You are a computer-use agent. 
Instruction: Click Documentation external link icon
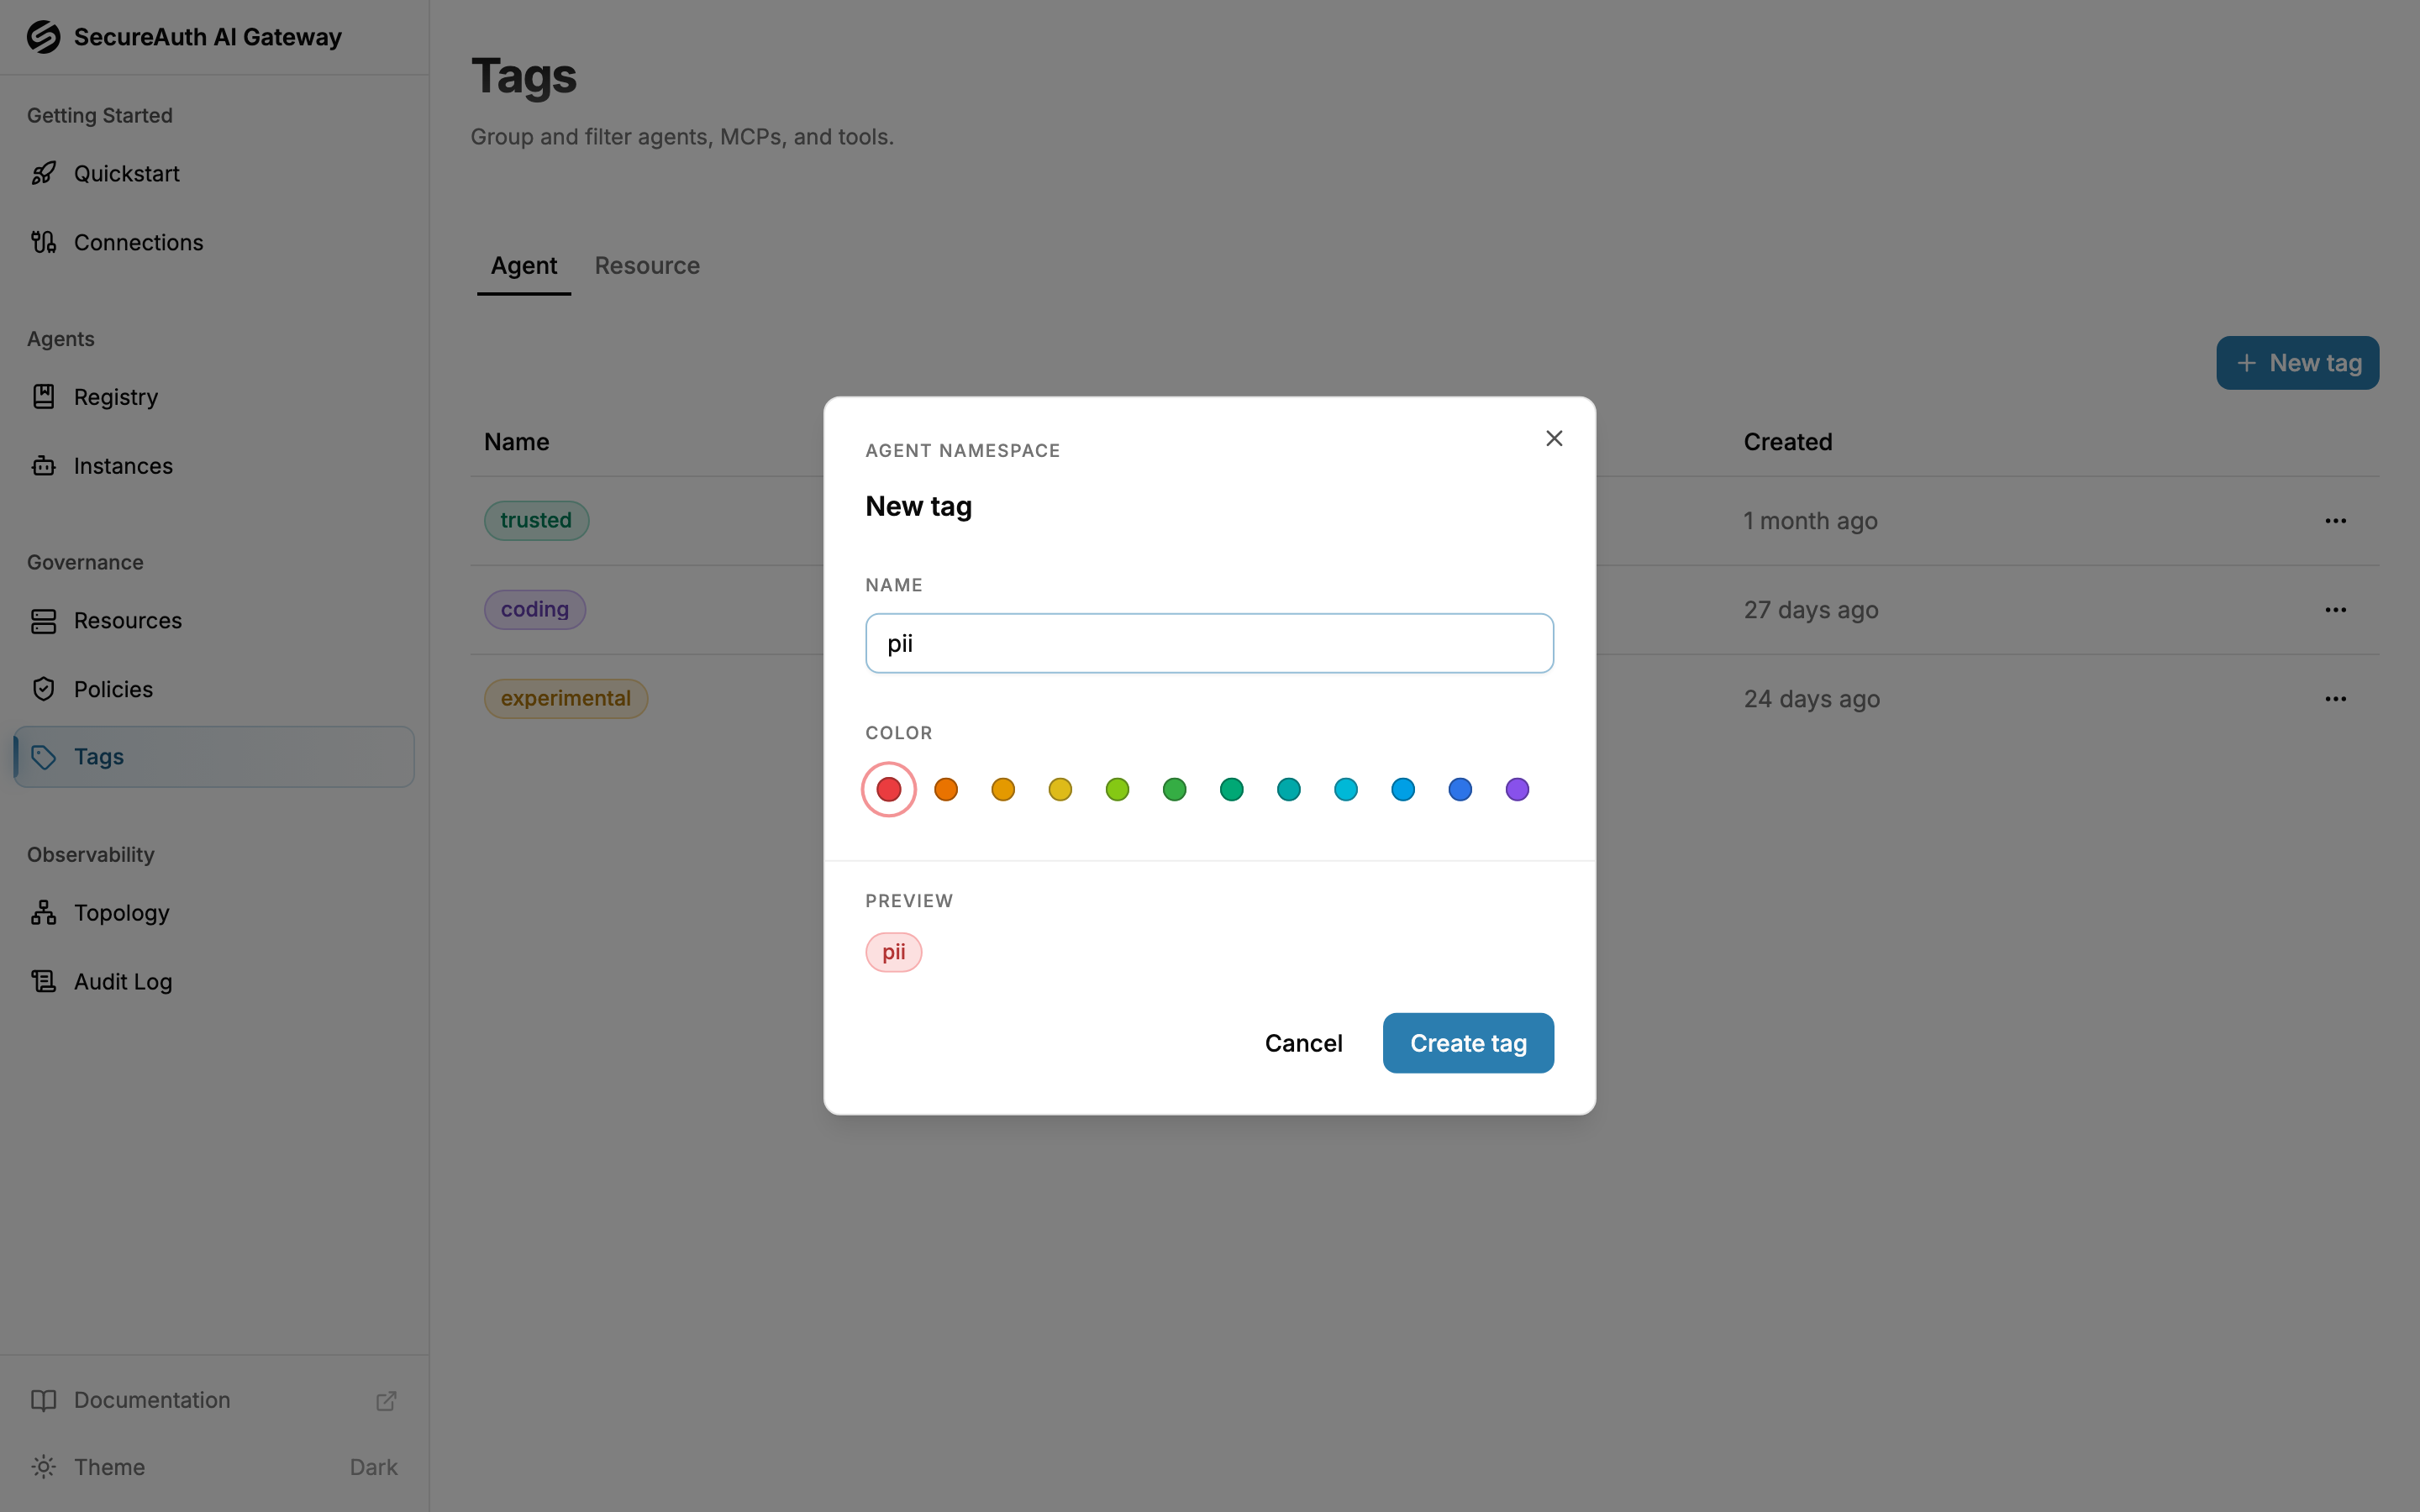click(386, 1401)
